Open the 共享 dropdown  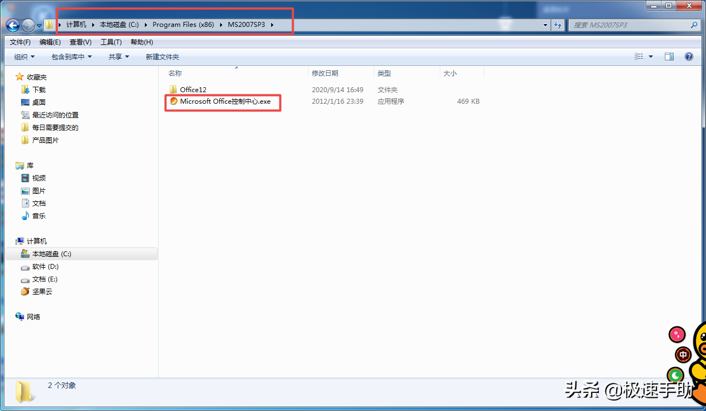point(119,57)
